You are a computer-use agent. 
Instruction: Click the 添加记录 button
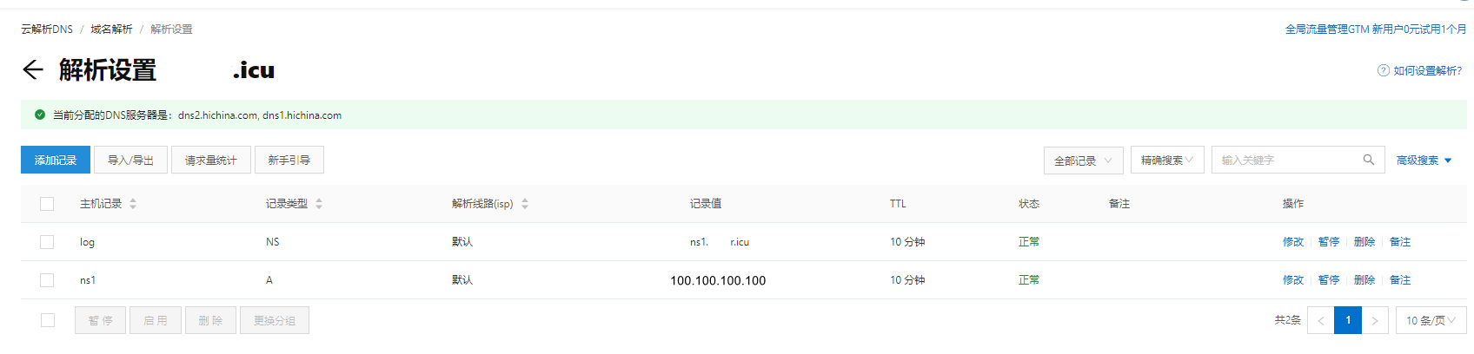pos(56,160)
